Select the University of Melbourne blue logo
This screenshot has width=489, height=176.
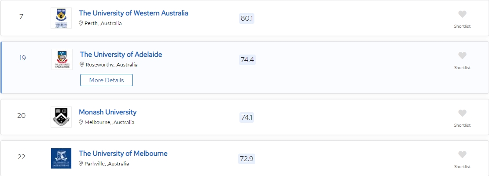pos(61,158)
